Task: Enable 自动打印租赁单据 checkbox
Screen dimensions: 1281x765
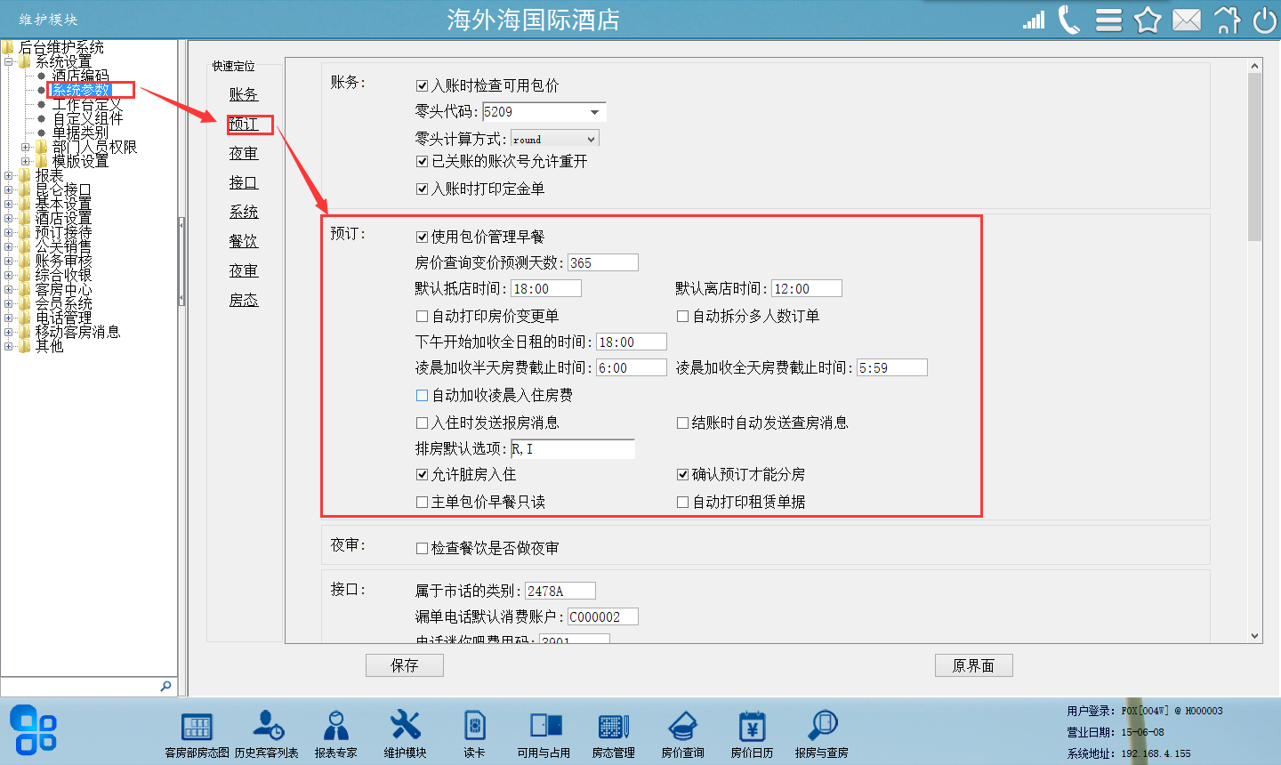Action: (683, 503)
